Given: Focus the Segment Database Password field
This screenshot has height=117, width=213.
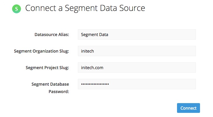Looking at the screenshot, I should click(x=137, y=84).
